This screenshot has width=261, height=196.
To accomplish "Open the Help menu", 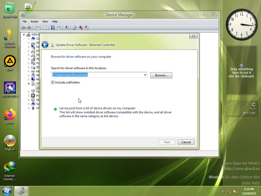I will click(x=55, y=21).
